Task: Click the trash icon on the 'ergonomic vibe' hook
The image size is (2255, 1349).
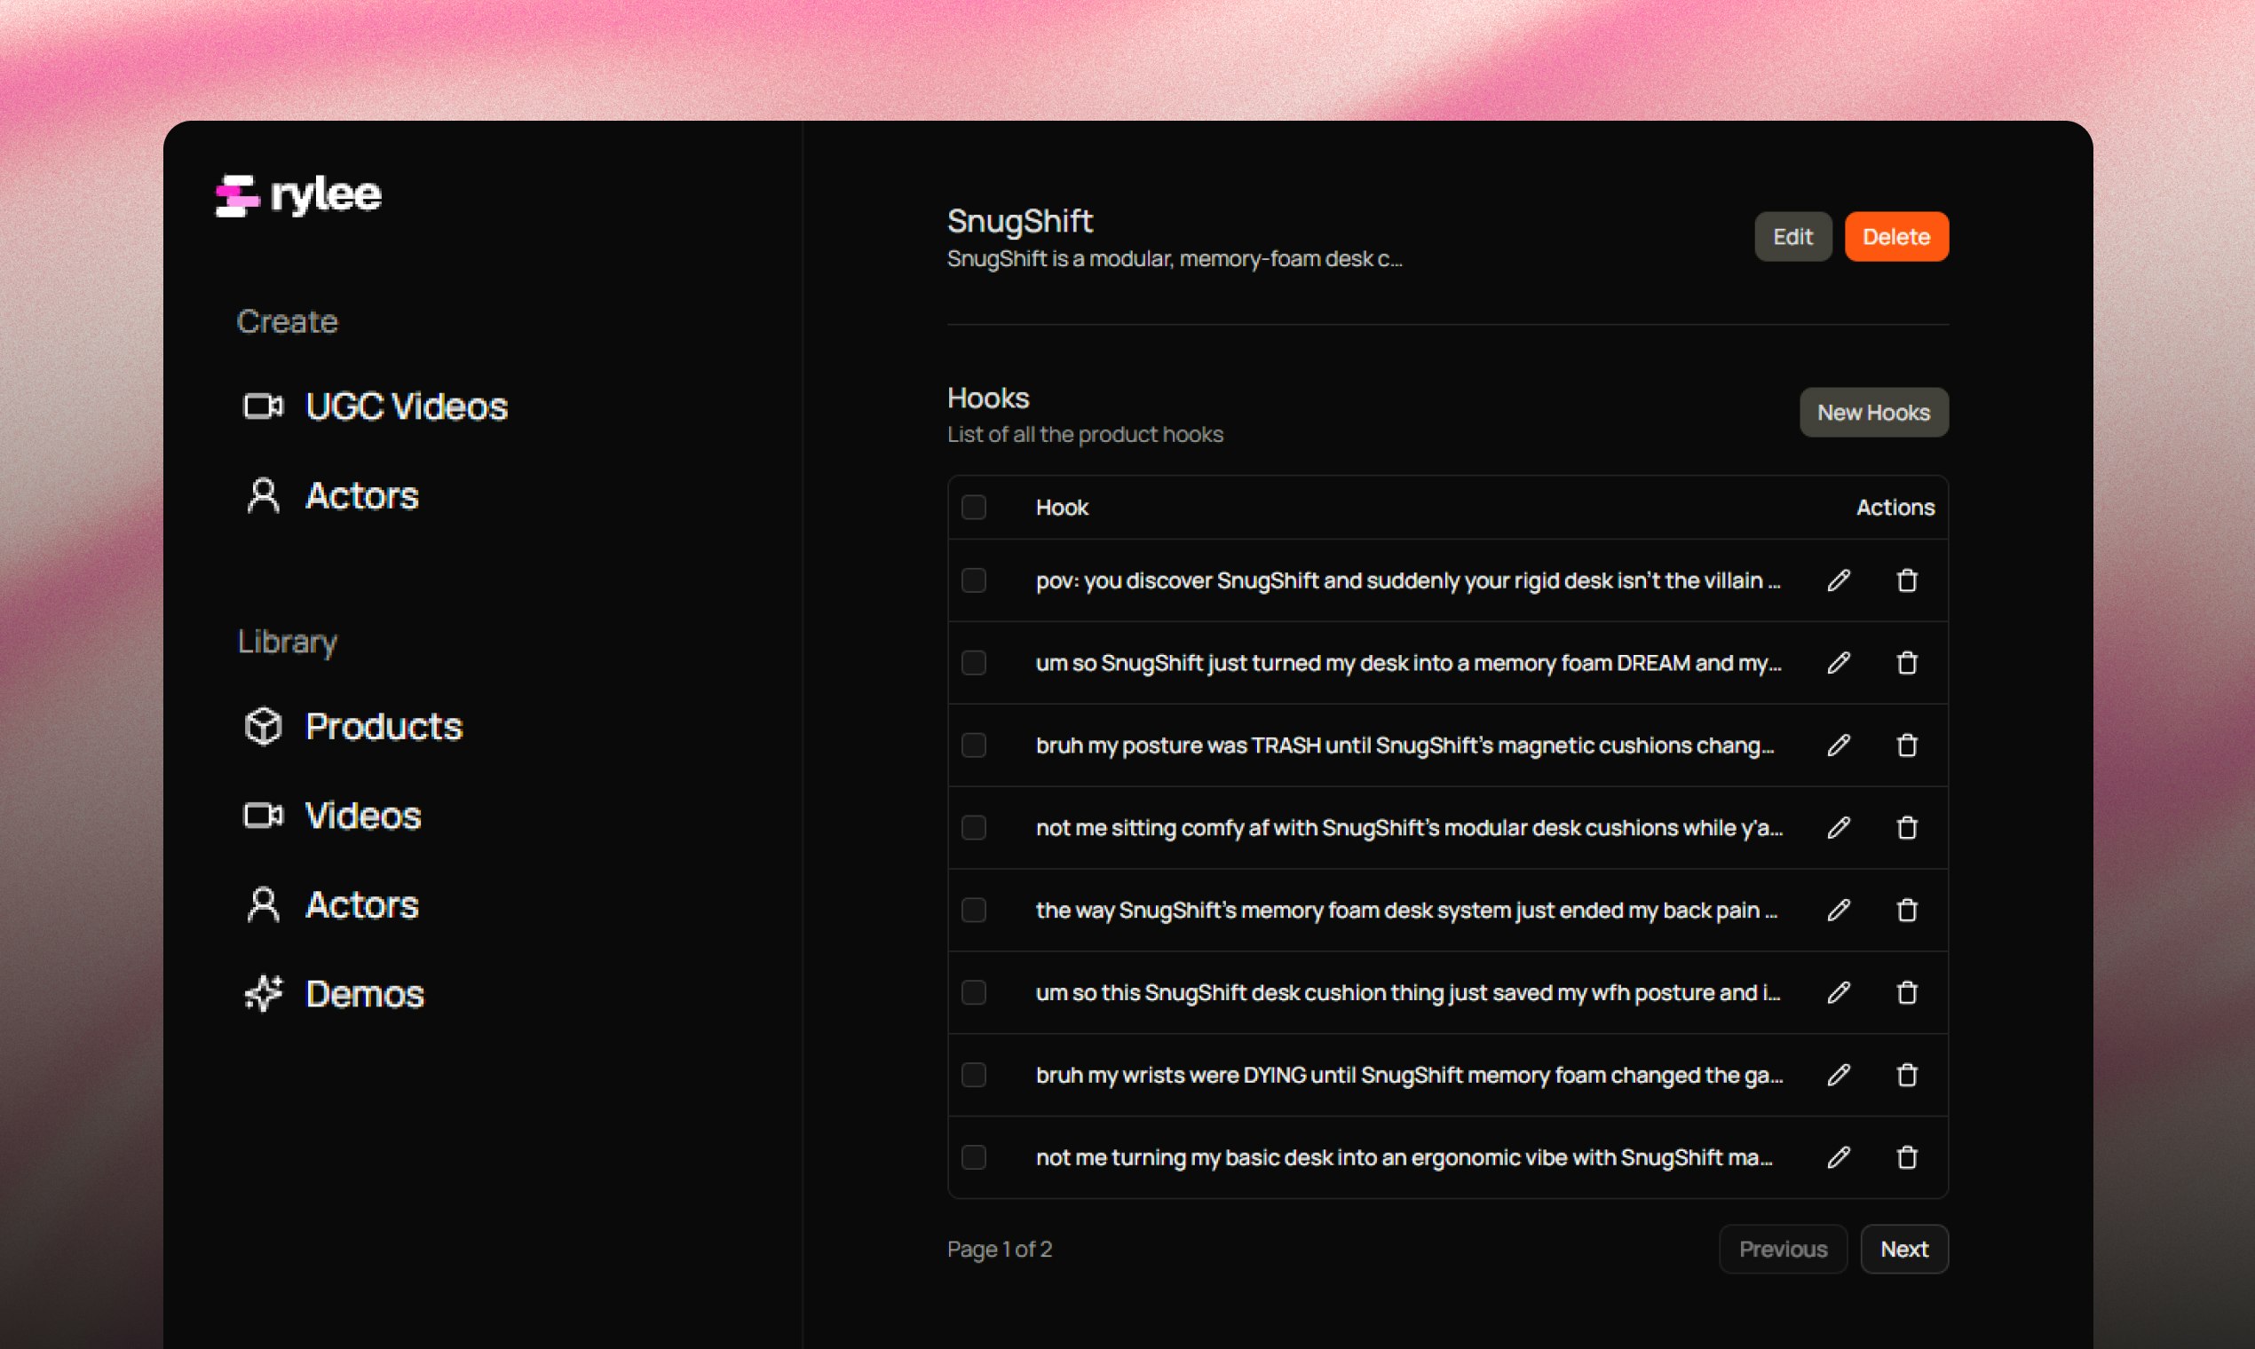Action: tap(1907, 1157)
